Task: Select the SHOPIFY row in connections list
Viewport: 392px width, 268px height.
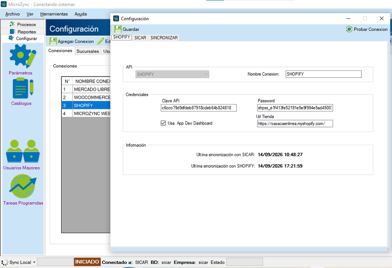Action: (x=86, y=105)
